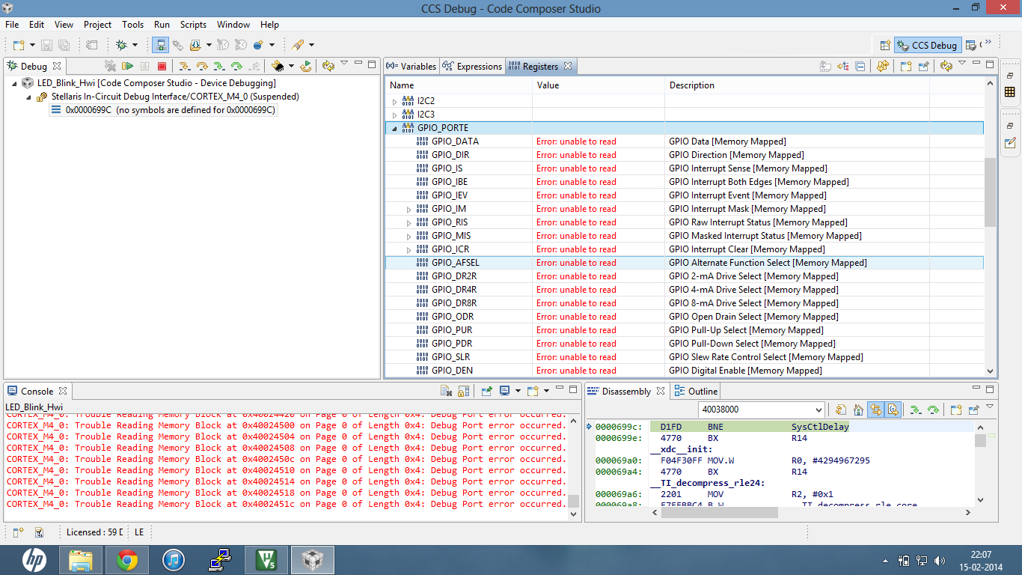Open Chrome from the Windows taskbar
1022x575 pixels.
(x=126, y=559)
